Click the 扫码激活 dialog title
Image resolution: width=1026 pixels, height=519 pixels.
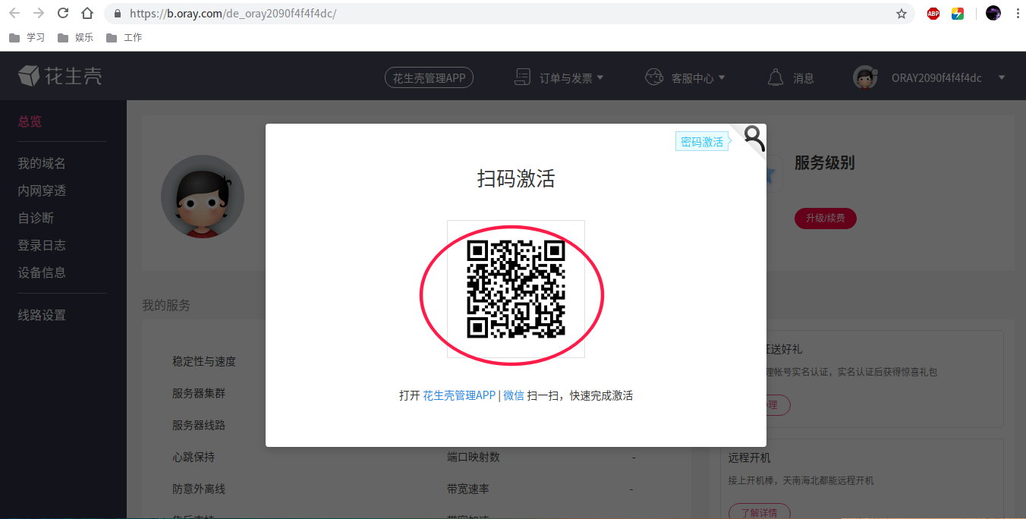[516, 179]
